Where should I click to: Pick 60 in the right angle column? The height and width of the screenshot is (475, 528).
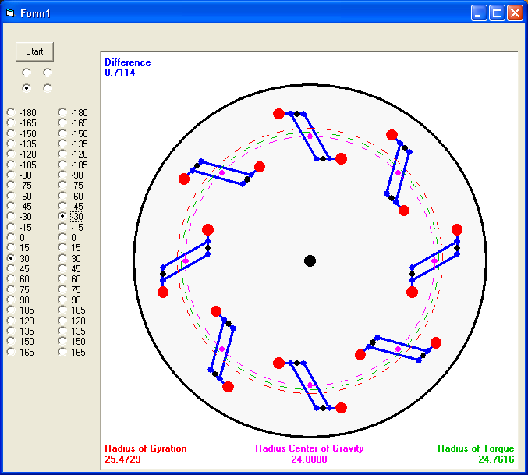[x=69, y=278]
